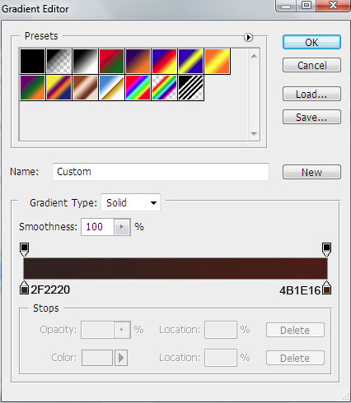Click the Load... button
This screenshot has height=403, width=351.
point(311,94)
